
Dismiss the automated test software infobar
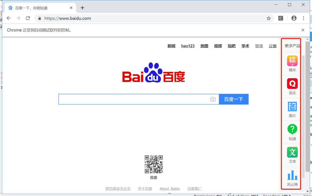303,30
